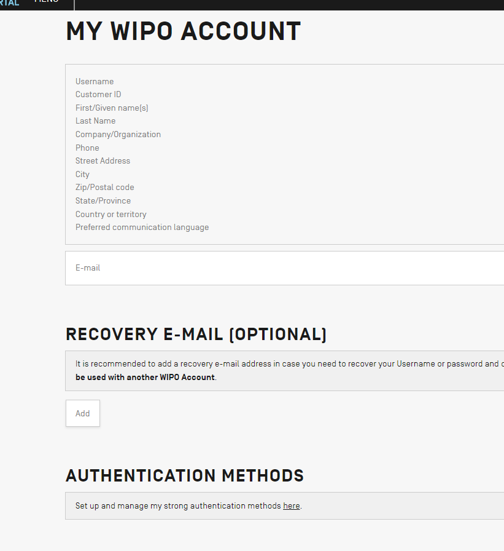Click the Zip/Postal code label
The width and height of the screenshot is (504, 551).
click(104, 188)
